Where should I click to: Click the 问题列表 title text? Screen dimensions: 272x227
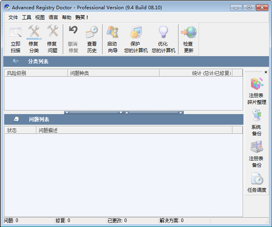39,119
